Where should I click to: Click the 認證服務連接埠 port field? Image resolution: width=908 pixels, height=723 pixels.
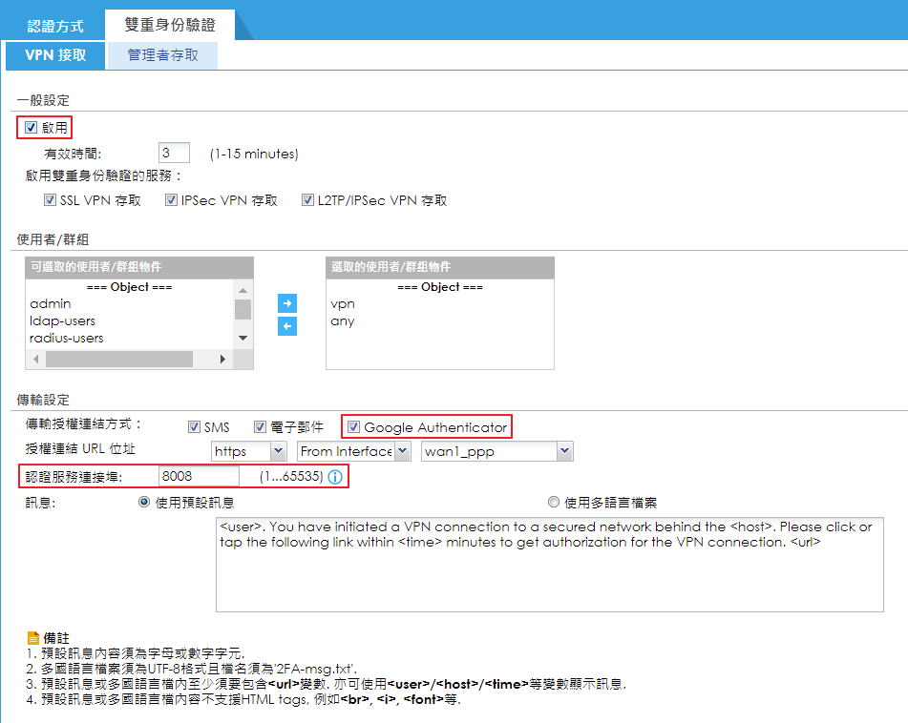[x=199, y=476]
